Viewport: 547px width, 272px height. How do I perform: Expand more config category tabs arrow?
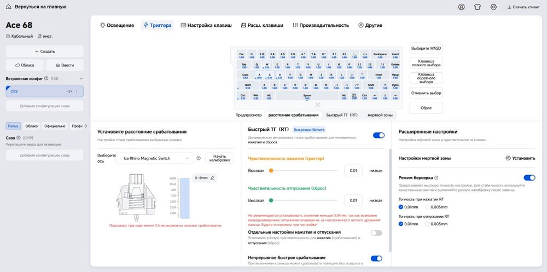pyautogui.click(x=86, y=126)
